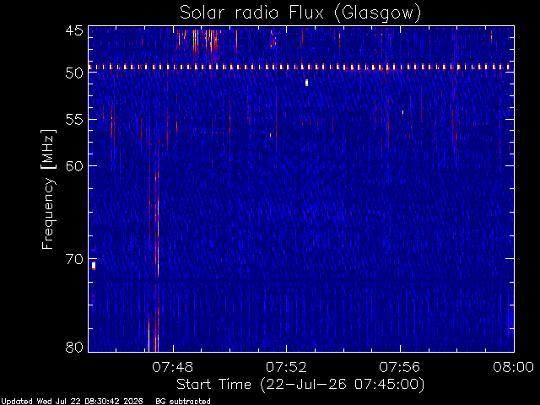Click the plot title Solar radio Flux (Glasgow)
Viewport: 540px width, 405px height.
pyautogui.click(x=300, y=13)
